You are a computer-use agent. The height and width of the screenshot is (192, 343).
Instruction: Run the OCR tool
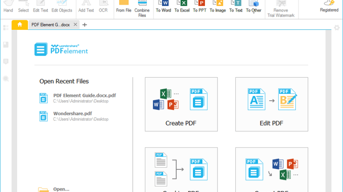point(103,7)
